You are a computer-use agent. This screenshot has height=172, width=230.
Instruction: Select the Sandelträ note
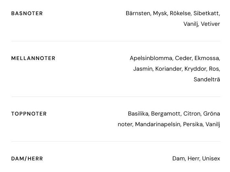tap(207, 79)
